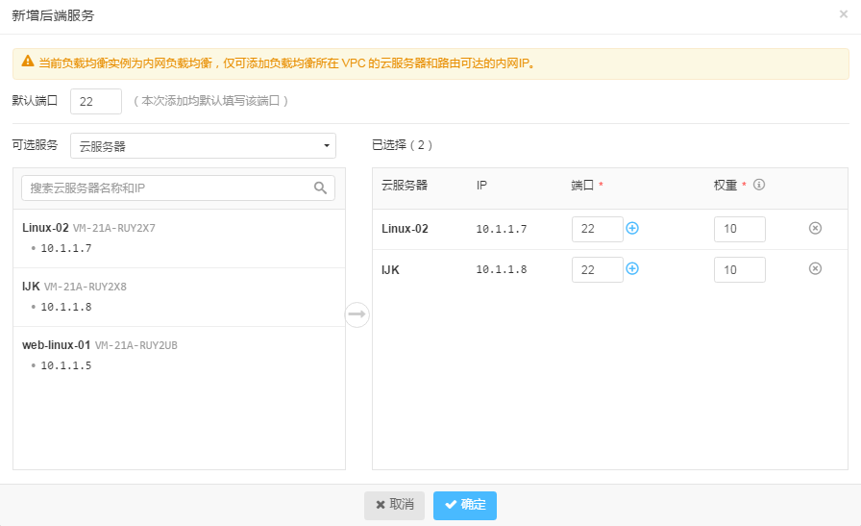Select IJK in the available servers list

click(x=179, y=297)
